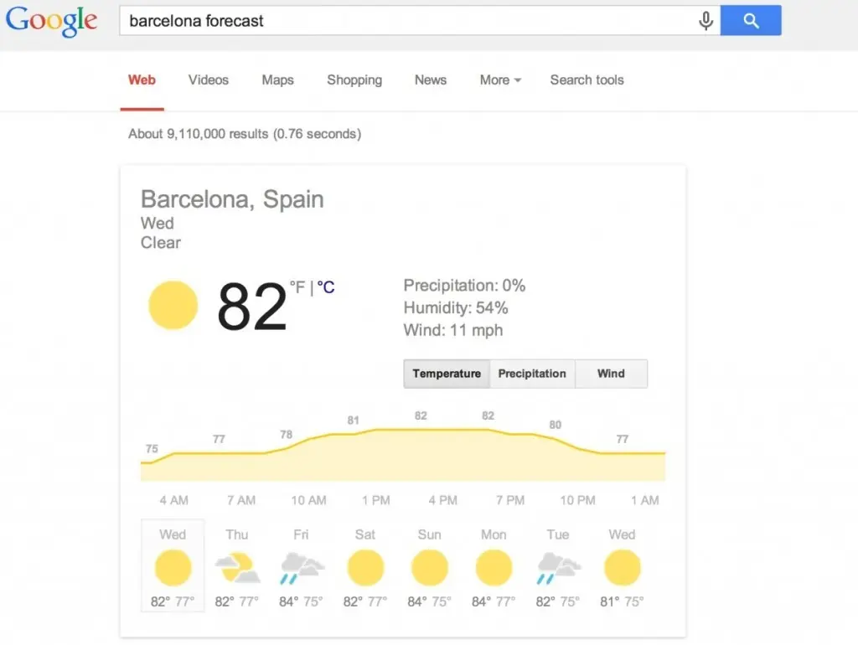Image resolution: width=858 pixels, height=645 pixels.
Task: Select the rainy icon under Friday
Action: (x=301, y=567)
